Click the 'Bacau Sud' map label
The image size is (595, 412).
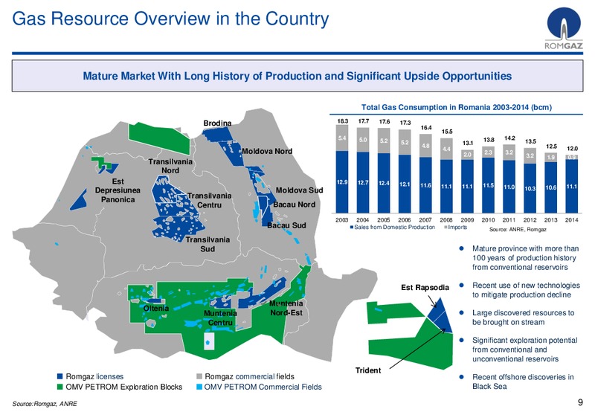(x=286, y=225)
